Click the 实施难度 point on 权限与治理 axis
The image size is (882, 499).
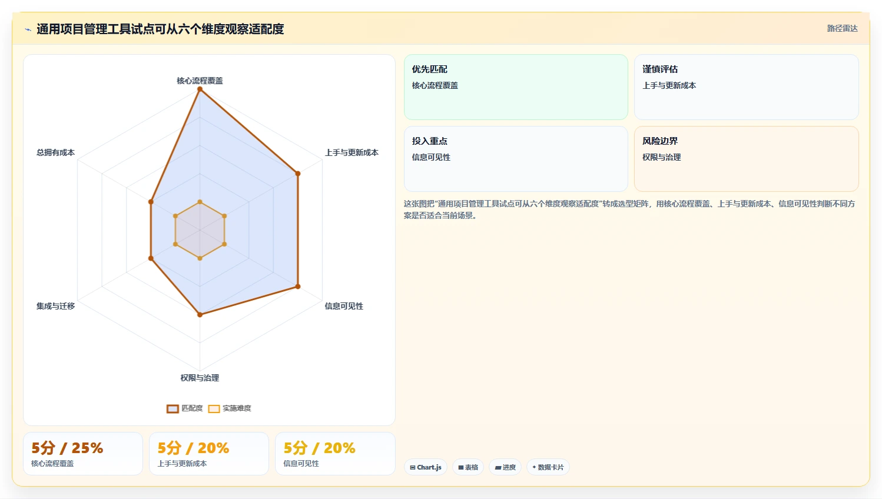point(200,258)
